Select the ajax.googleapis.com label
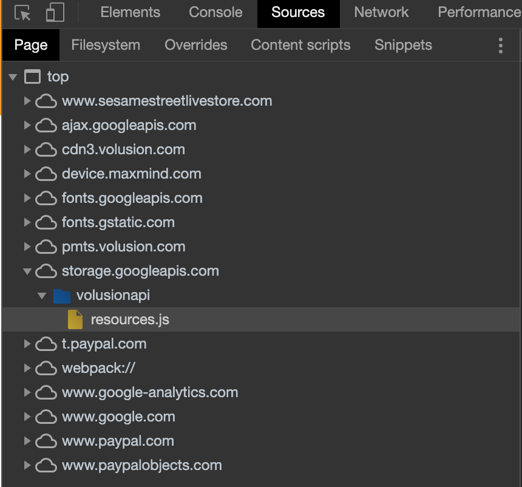 [129, 125]
